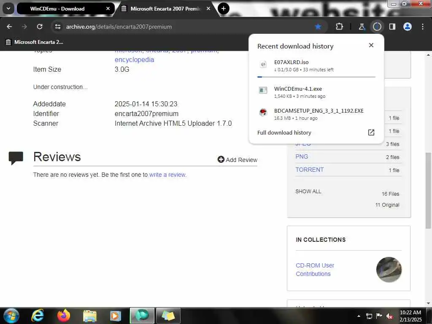Click the taskbar clock showing 10:22 AM
The height and width of the screenshot is (324, 432).
click(410, 316)
